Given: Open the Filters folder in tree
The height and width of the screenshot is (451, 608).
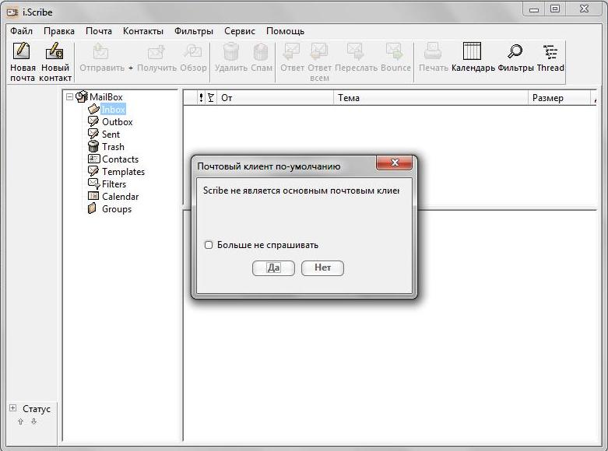Looking at the screenshot, I should [114, 184].
